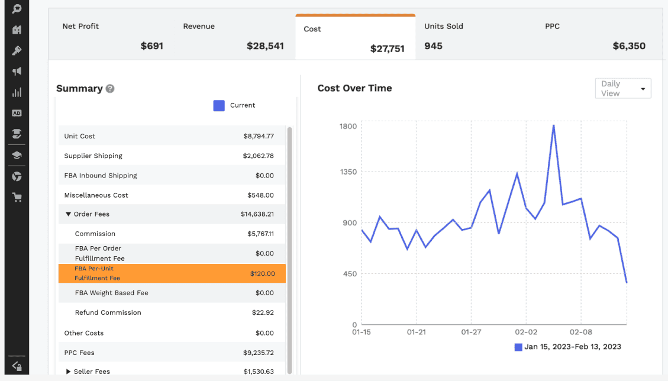
Task: Open the graduation cap academy icon
Action: 17,156
